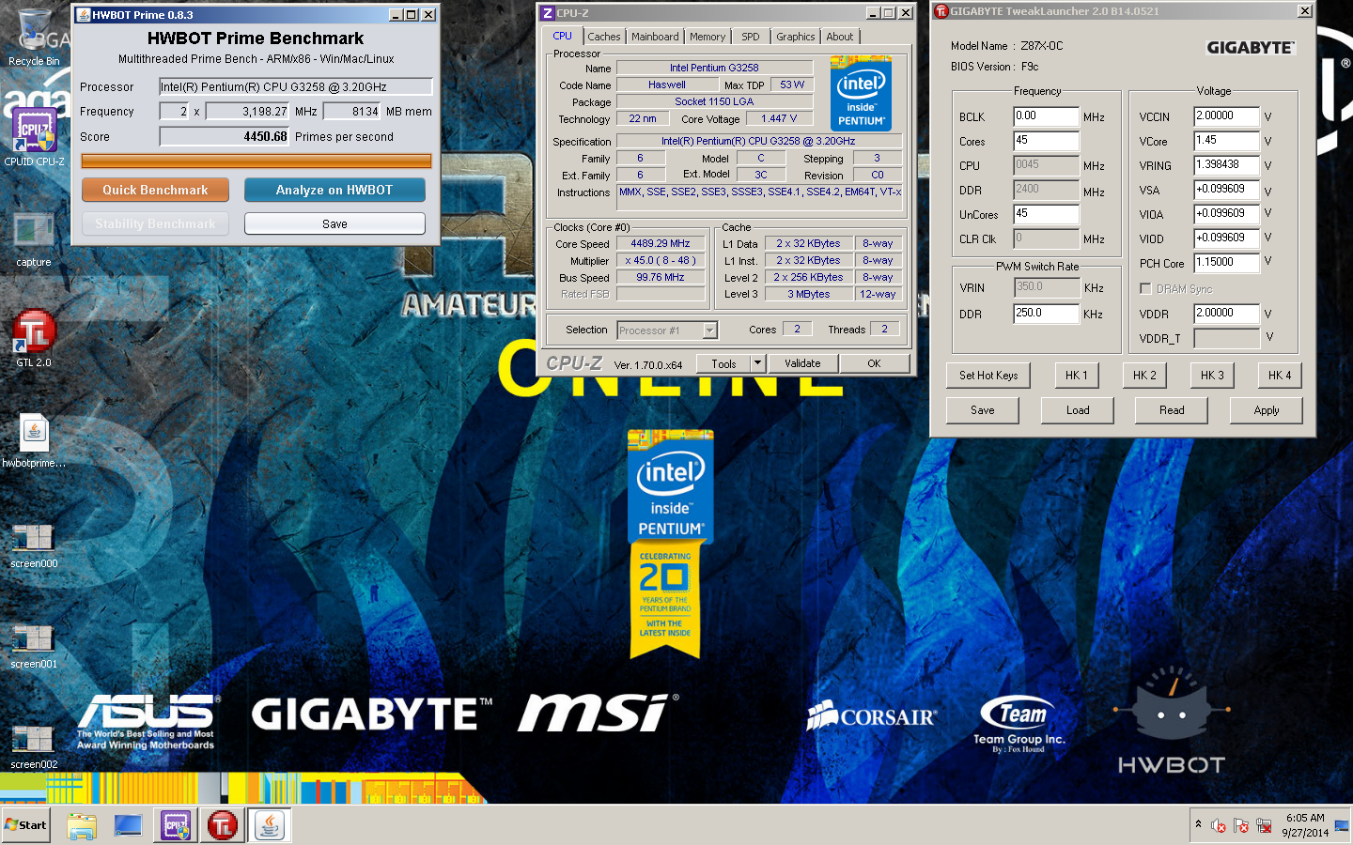Click the GIGABYTE logo in TweakLauncher
Viewport: 1353px width, 845px height.
pos(1250,48)
